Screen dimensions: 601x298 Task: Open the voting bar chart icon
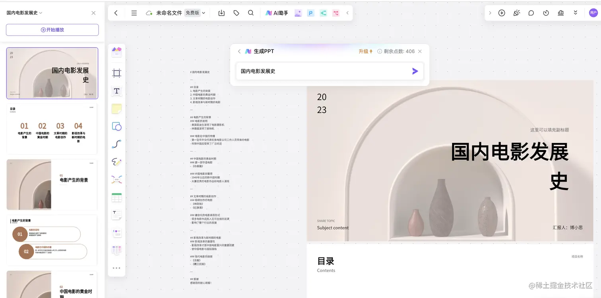click(561, 13)
